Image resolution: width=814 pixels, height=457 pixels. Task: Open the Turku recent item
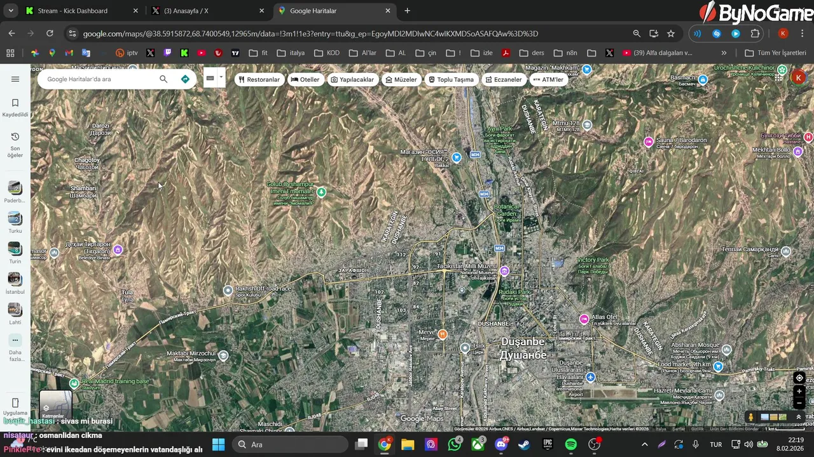point(15,218)
